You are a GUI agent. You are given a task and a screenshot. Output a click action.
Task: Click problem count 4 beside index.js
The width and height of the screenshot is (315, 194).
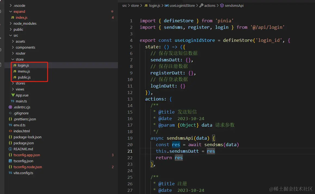pyautogui.click(x=113, y=17)
